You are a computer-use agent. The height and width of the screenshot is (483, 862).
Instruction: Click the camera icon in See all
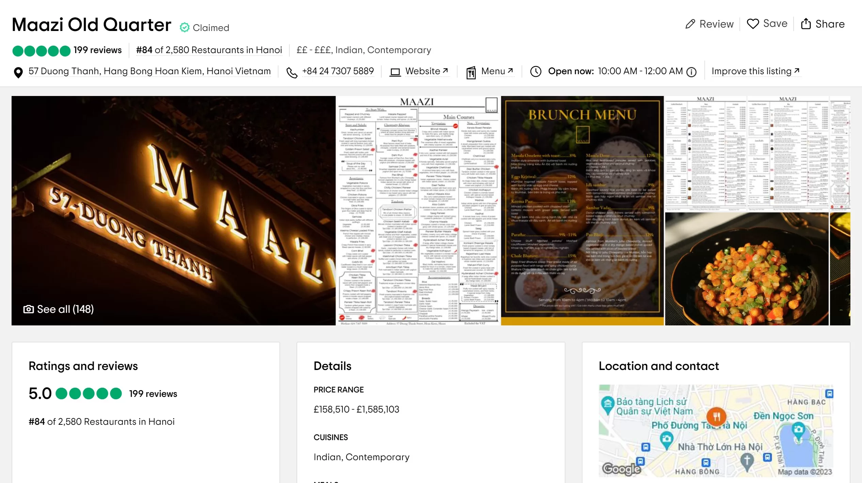[29, 309]
